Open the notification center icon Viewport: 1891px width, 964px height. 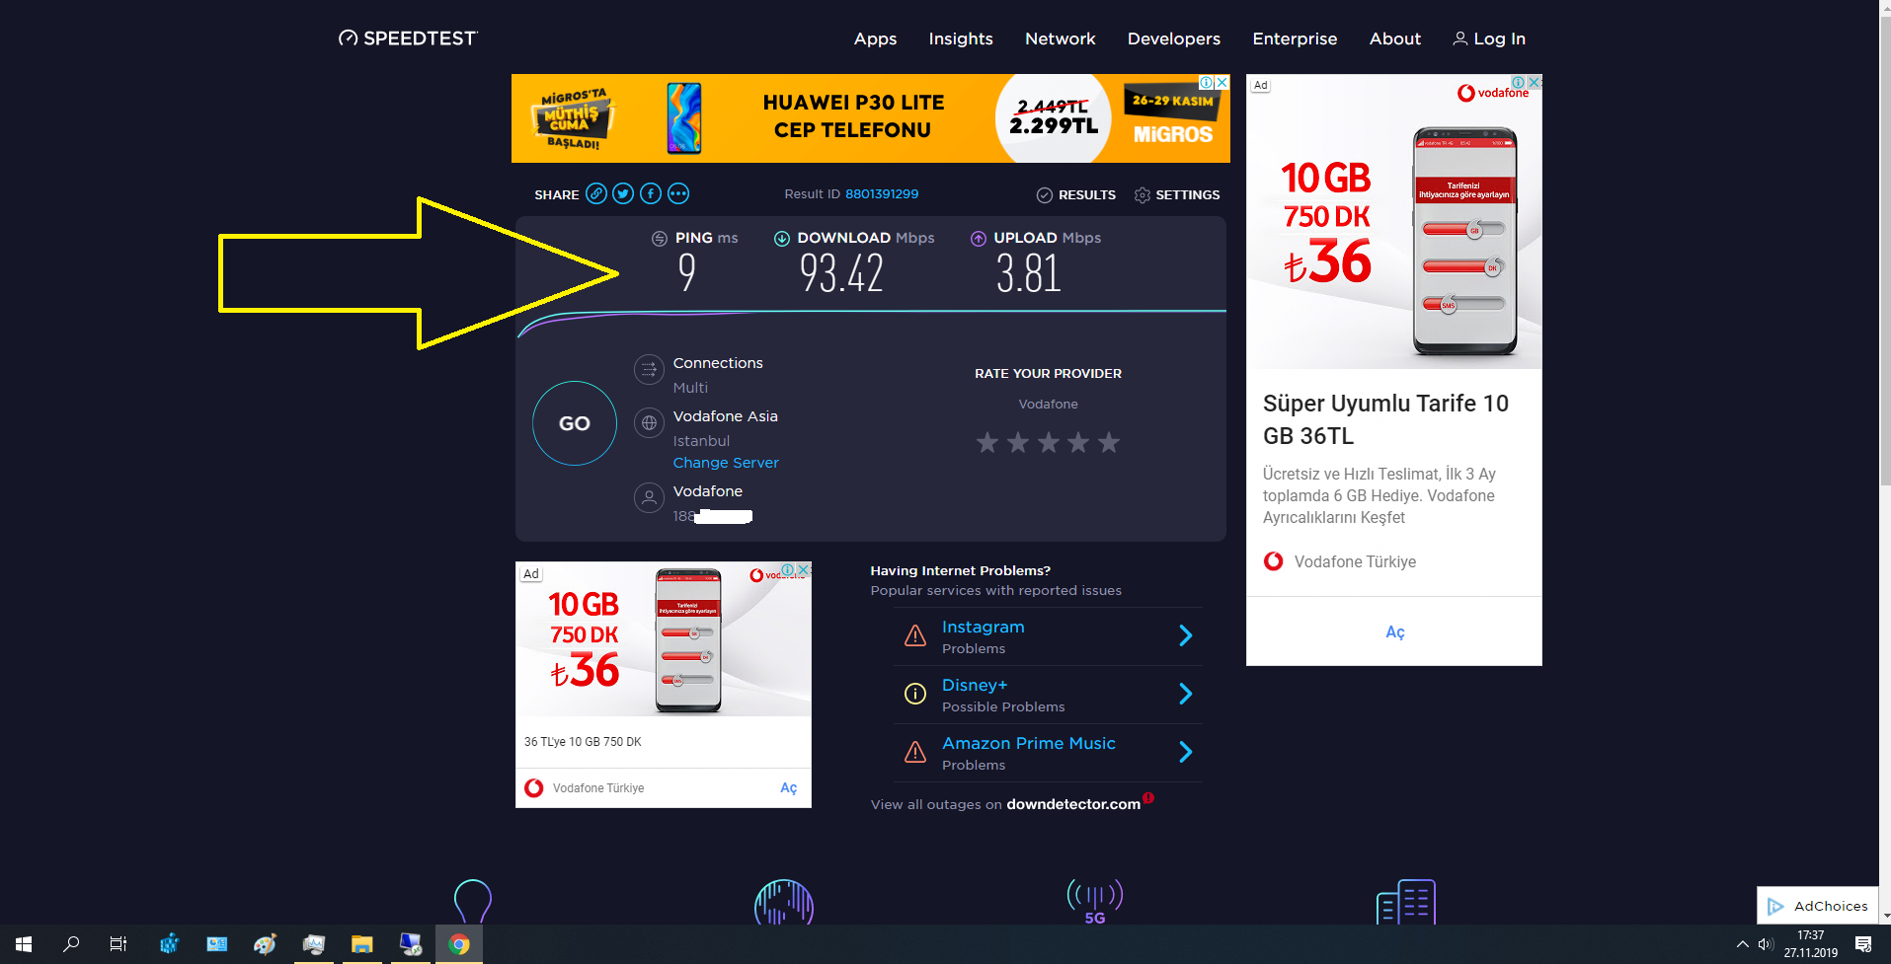1863,944
